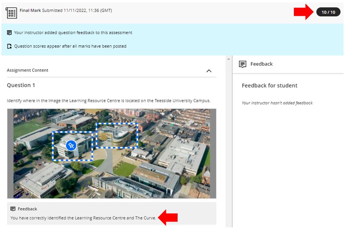Click the grading rubric grid icon
Viewport: 346px width, 228px height.
(x=11, y=13)
